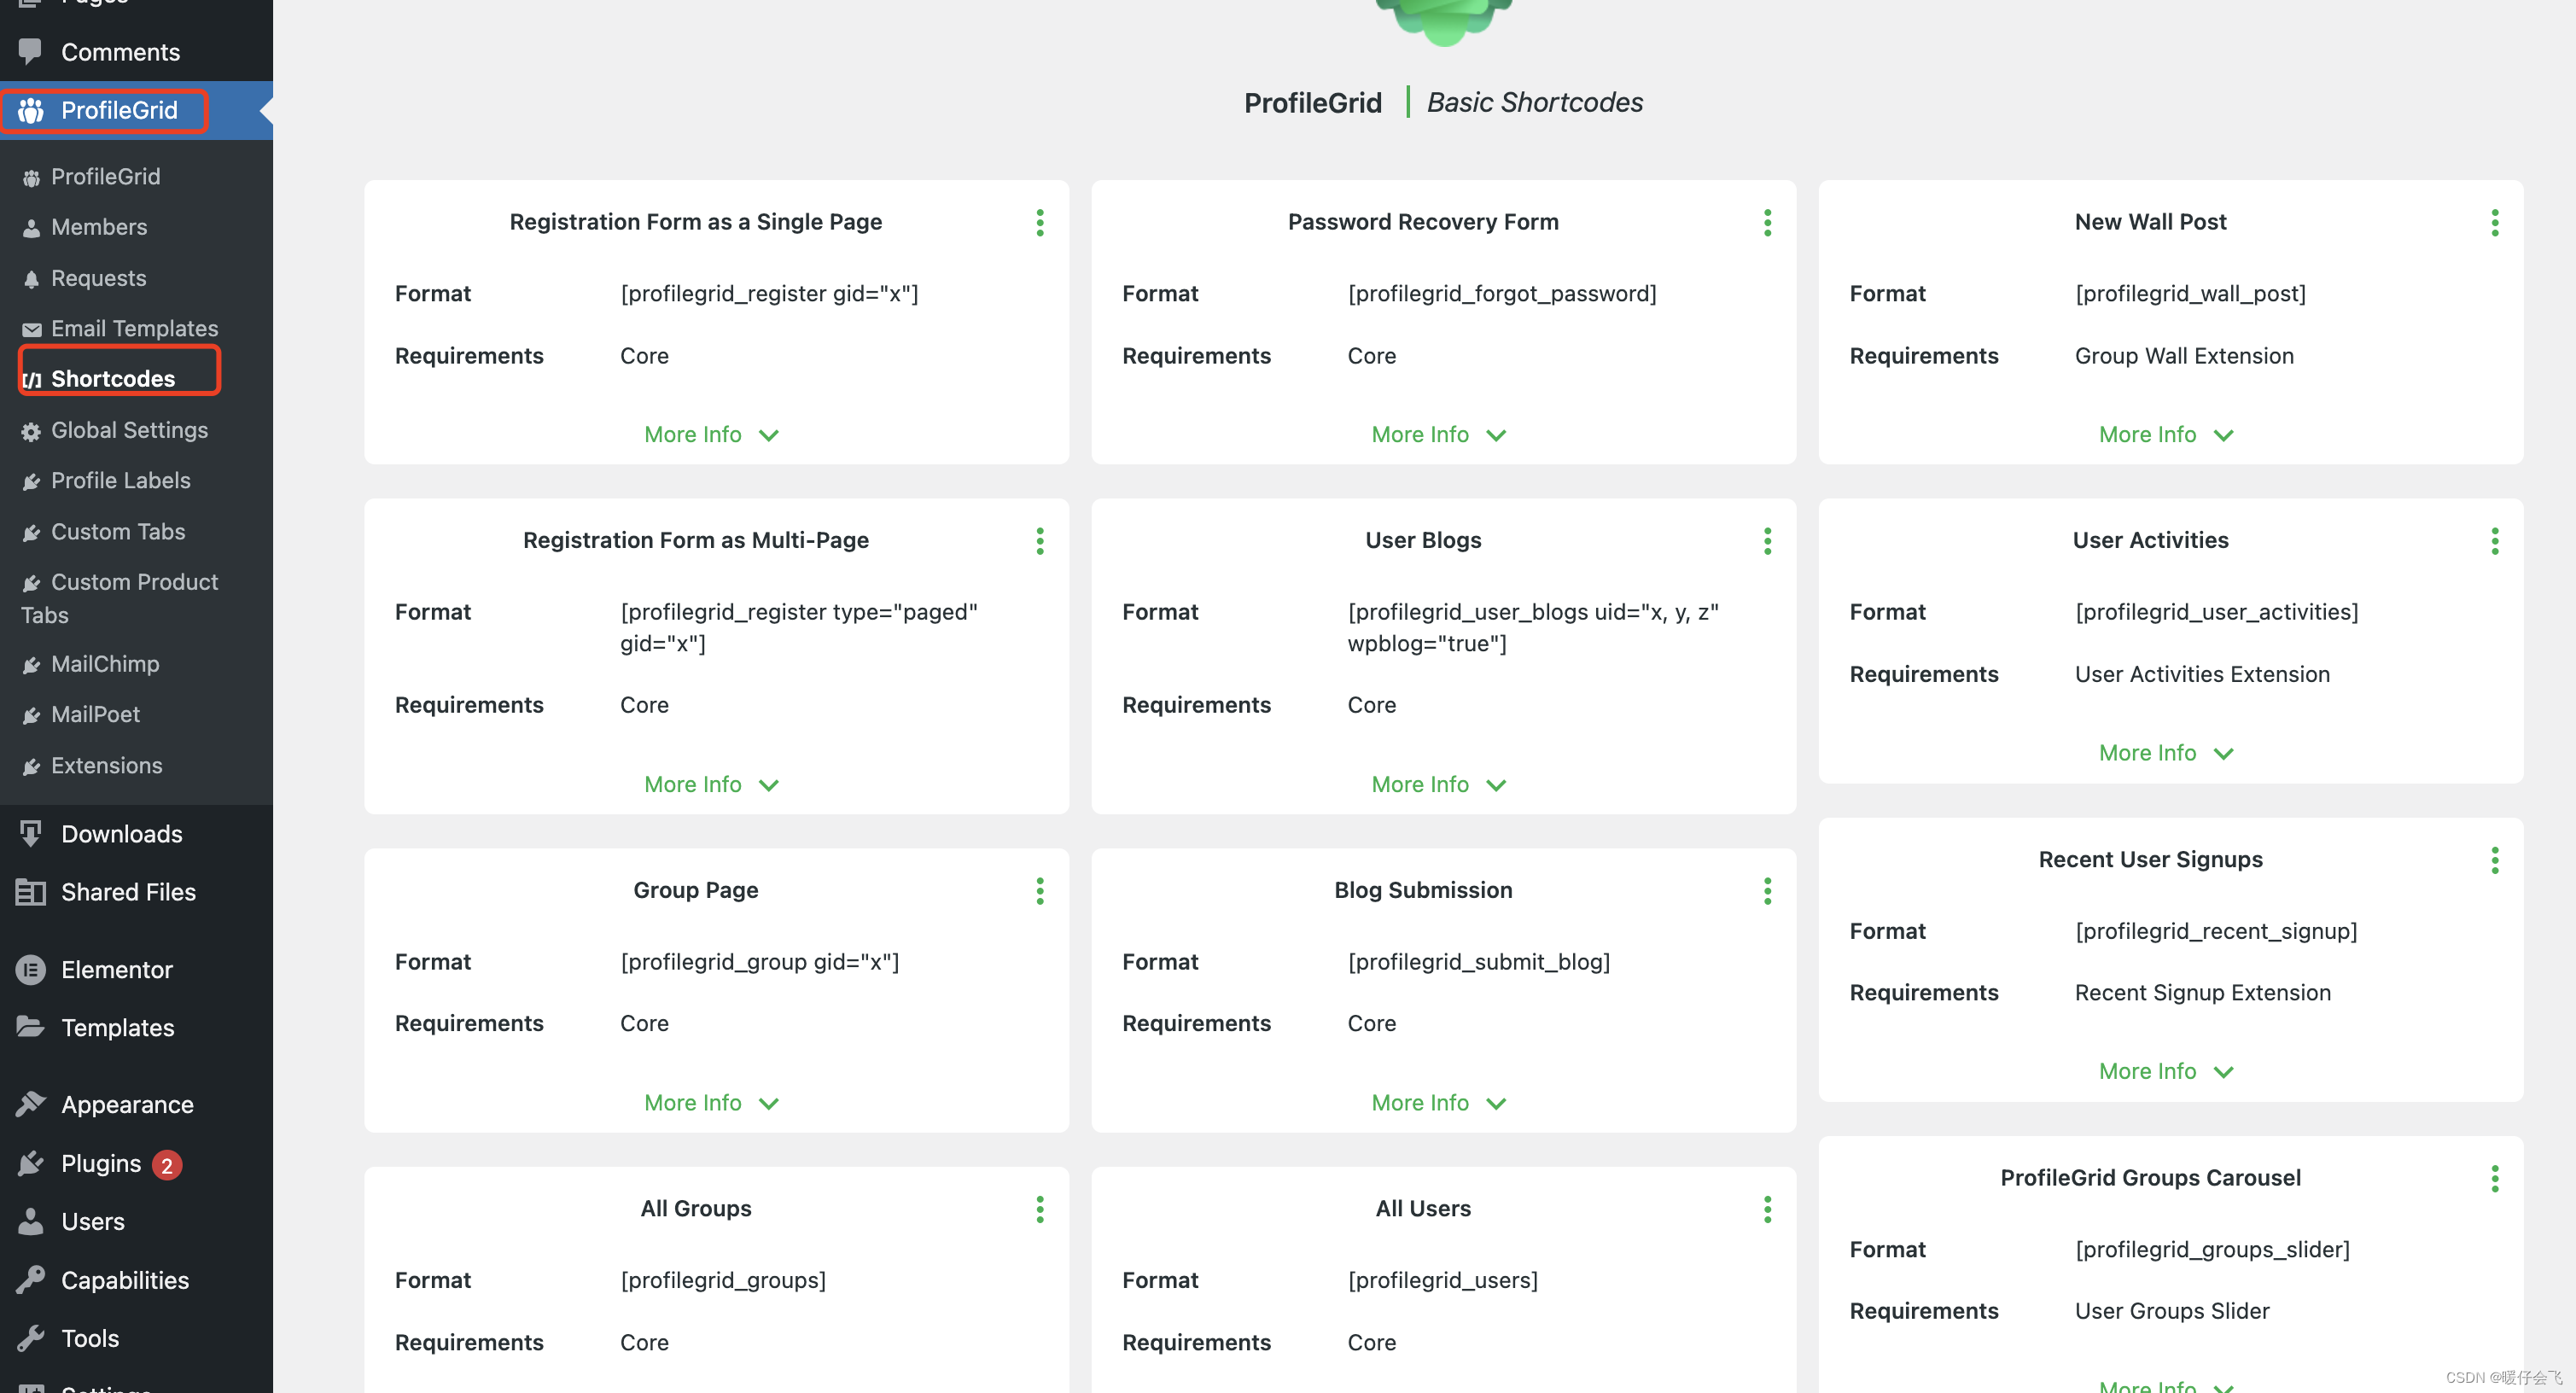Click three-dot options on New Wall Post card
The width and height of the screenshot is (2576, 1393).
pos(2494,222)
